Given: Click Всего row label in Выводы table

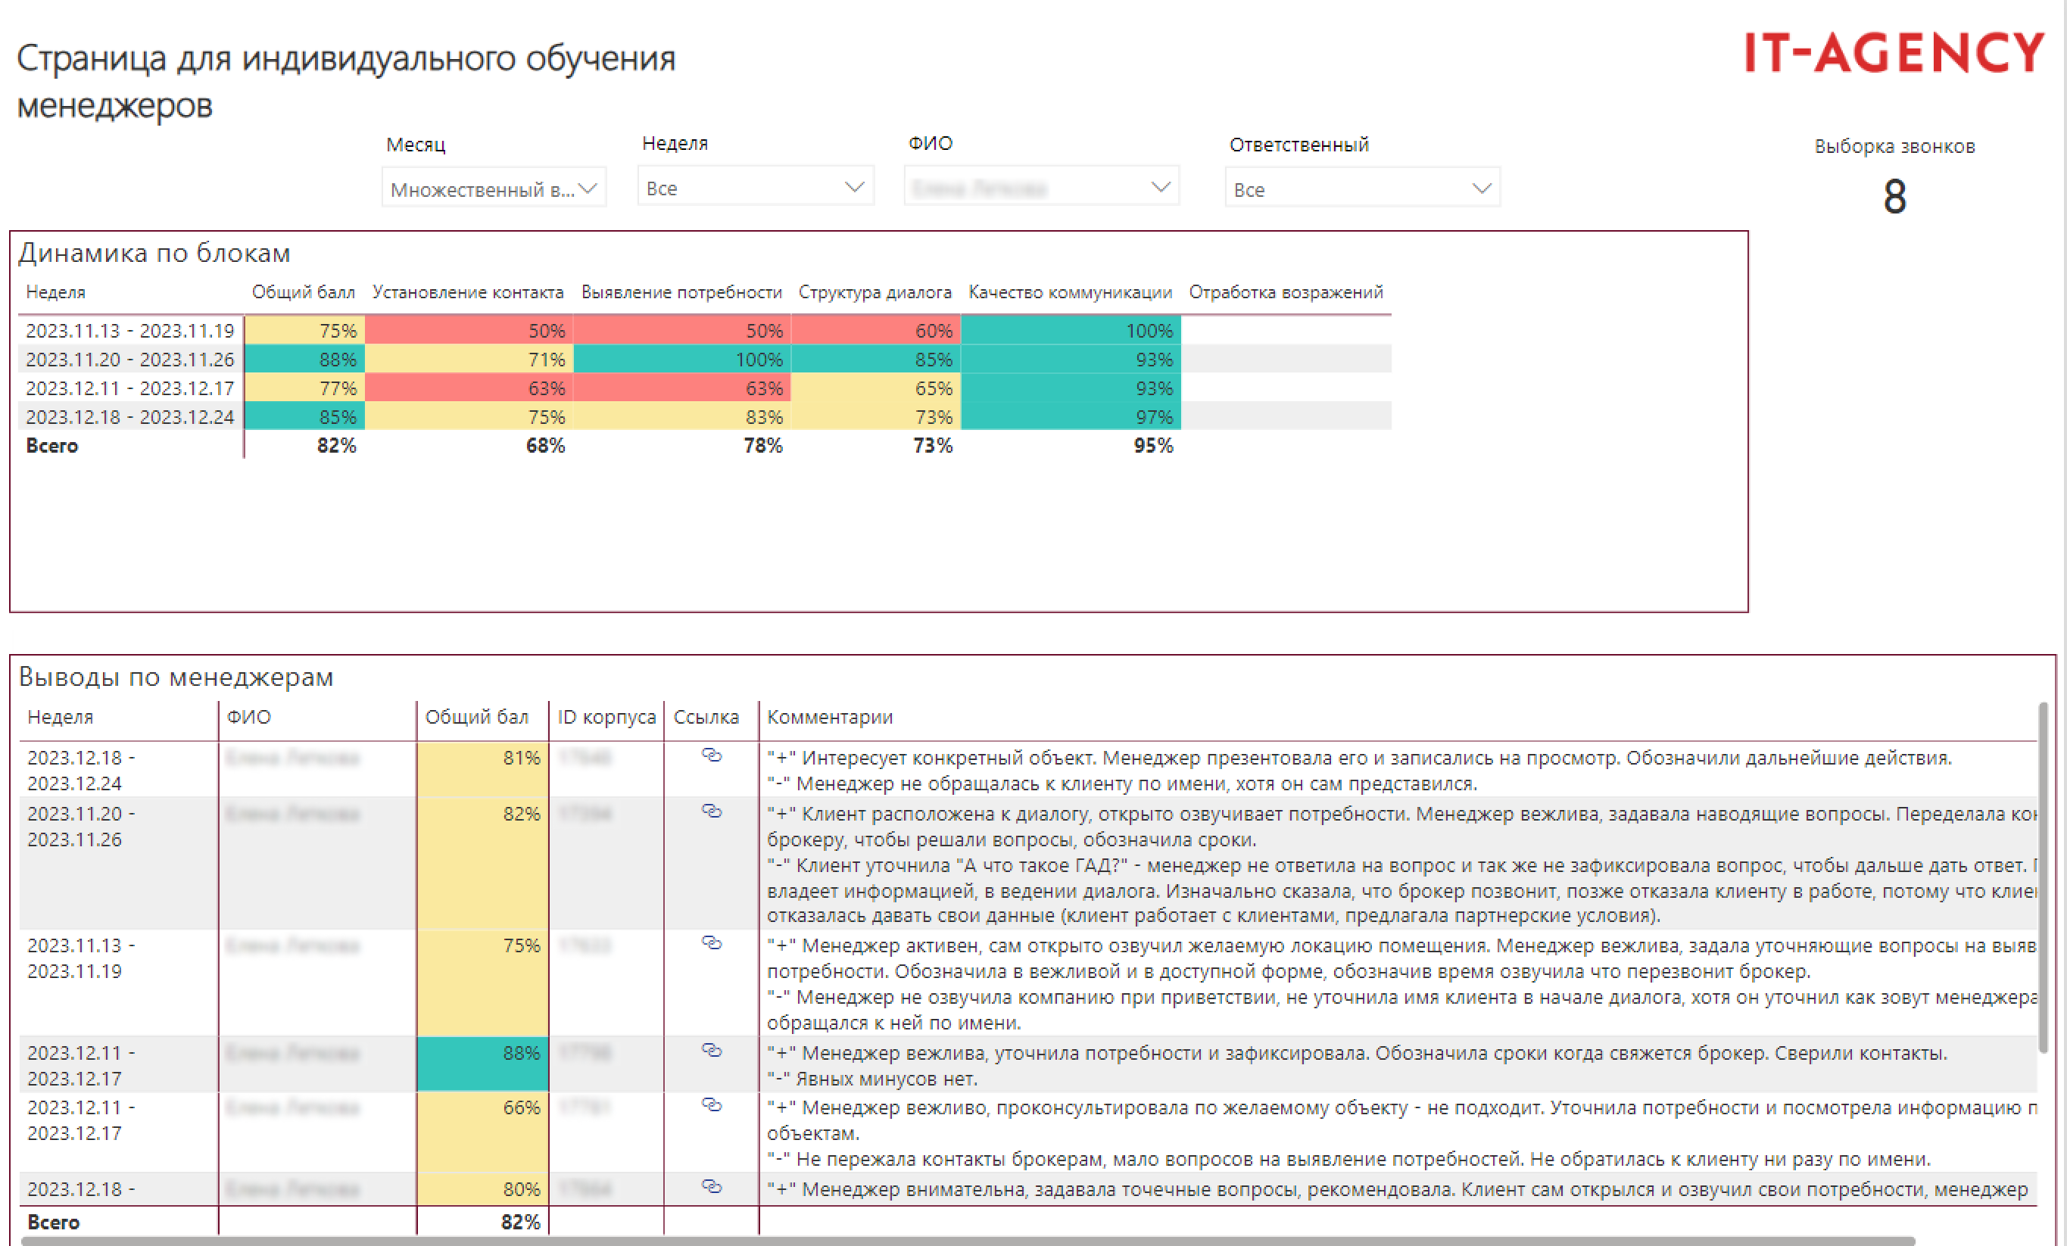Looking at the screenshot, I should tap(54, 1222).
